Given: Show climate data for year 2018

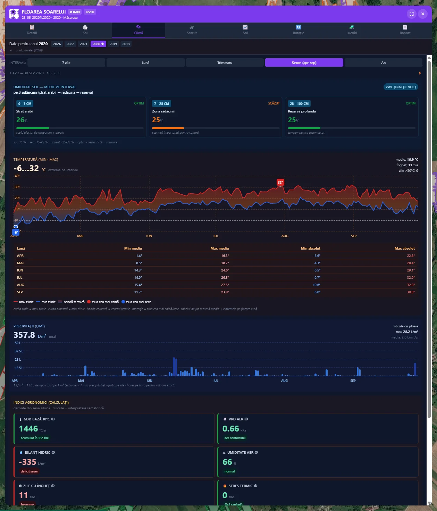Looking at the screenshot, I should click(126, 44).
